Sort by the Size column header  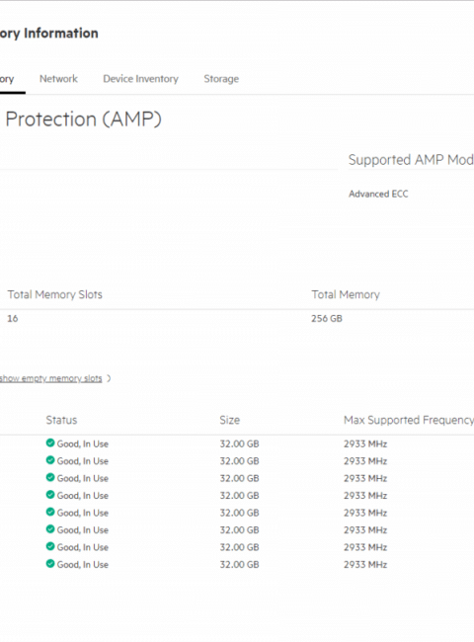tap(230, 420)
